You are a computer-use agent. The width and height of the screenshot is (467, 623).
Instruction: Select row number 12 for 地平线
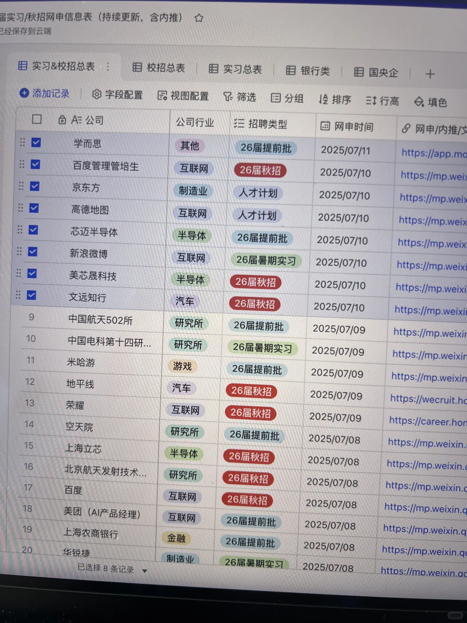pos(30,382)
